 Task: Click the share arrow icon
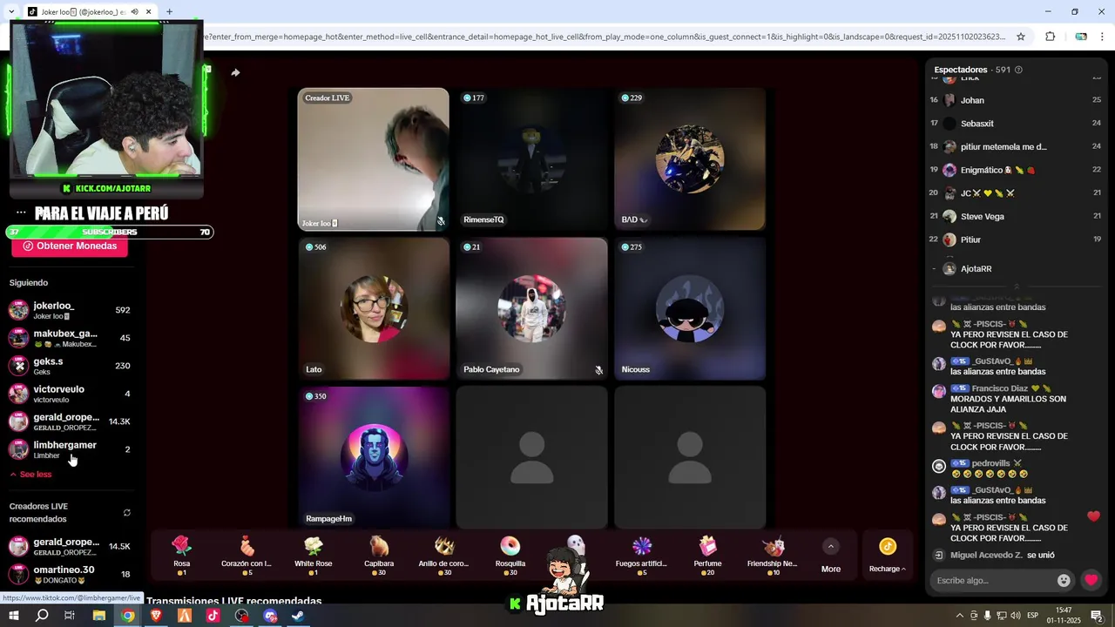(x=235, y=72)
